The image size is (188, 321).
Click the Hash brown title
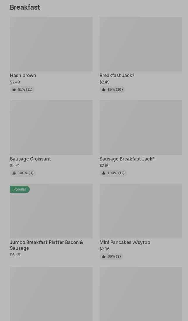point(23,75)
